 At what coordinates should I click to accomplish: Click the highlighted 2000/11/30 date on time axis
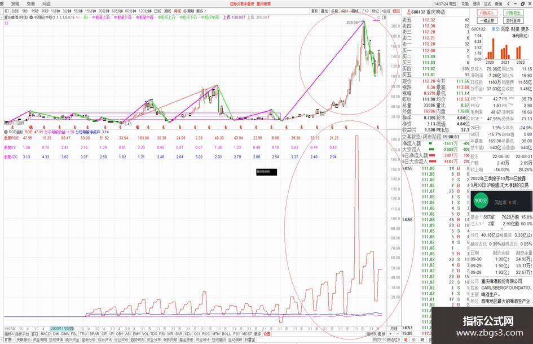point(62,329)
